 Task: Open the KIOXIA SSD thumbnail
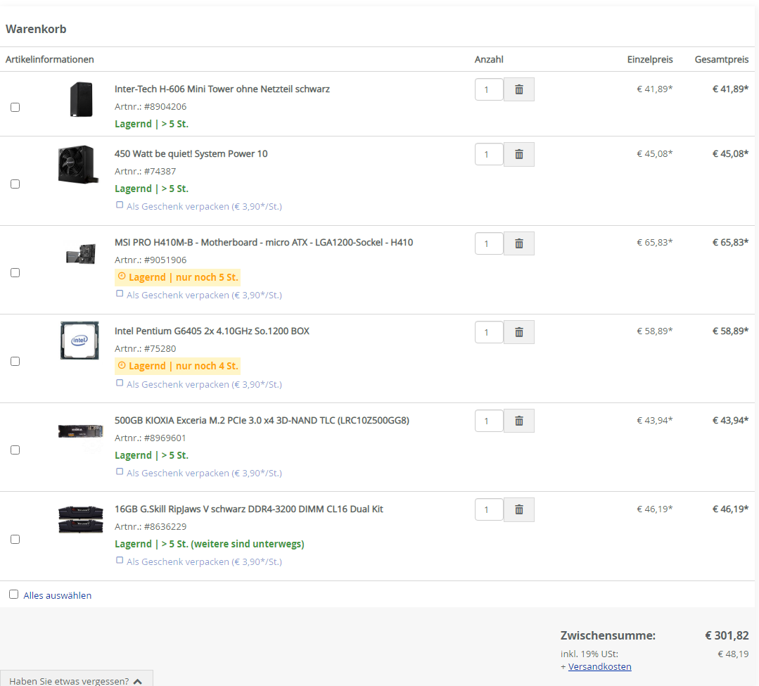(x=81, y=431)
